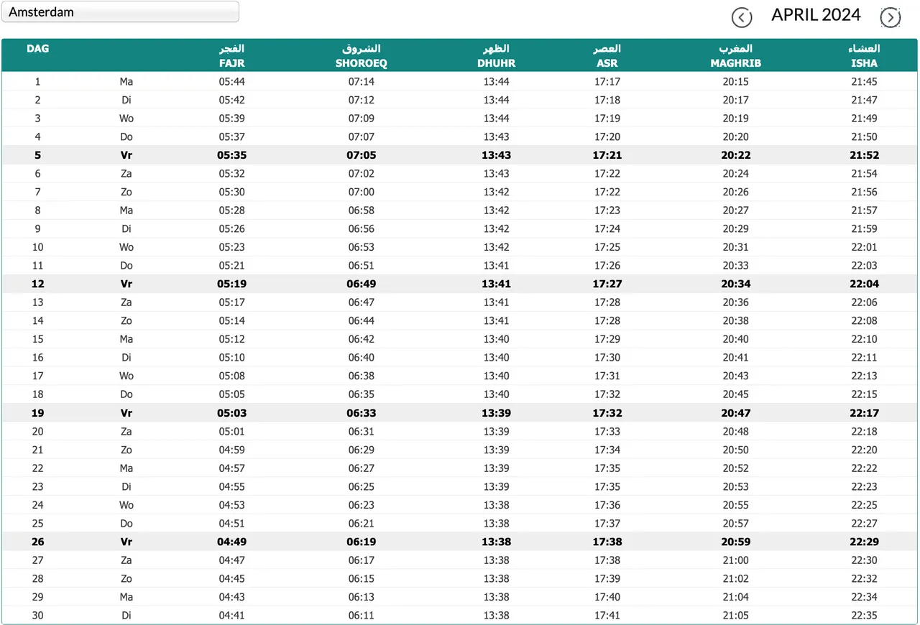This screenshot has height=625, width=920.
Task: Select Fajr time 04:49 on Friday 26
Action: point(232,542)
